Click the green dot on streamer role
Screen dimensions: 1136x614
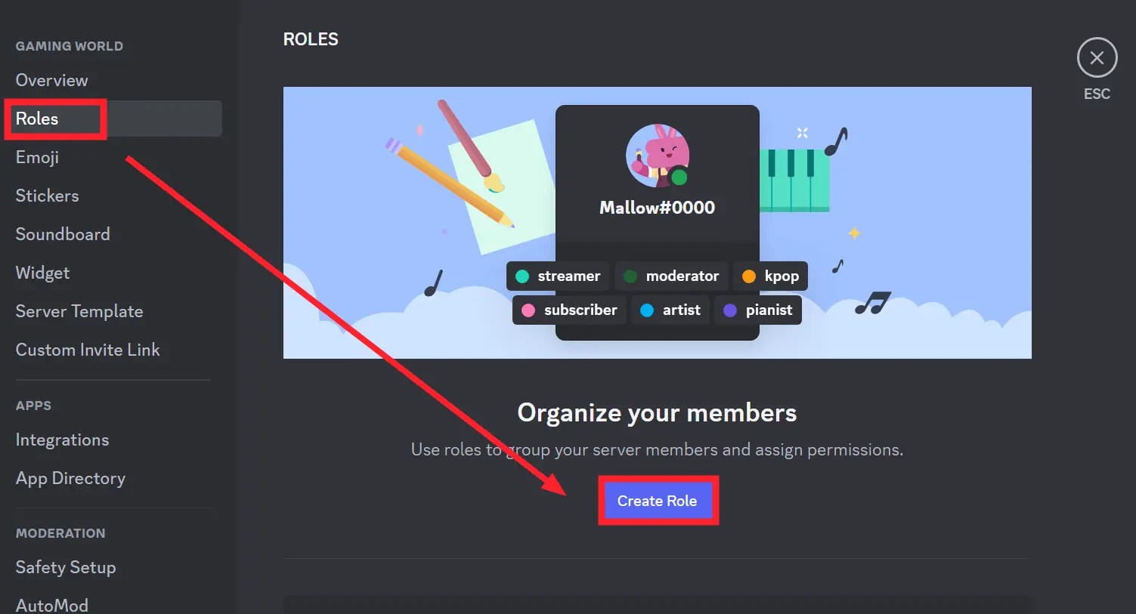pyautogui.click(x=523, y=276)
